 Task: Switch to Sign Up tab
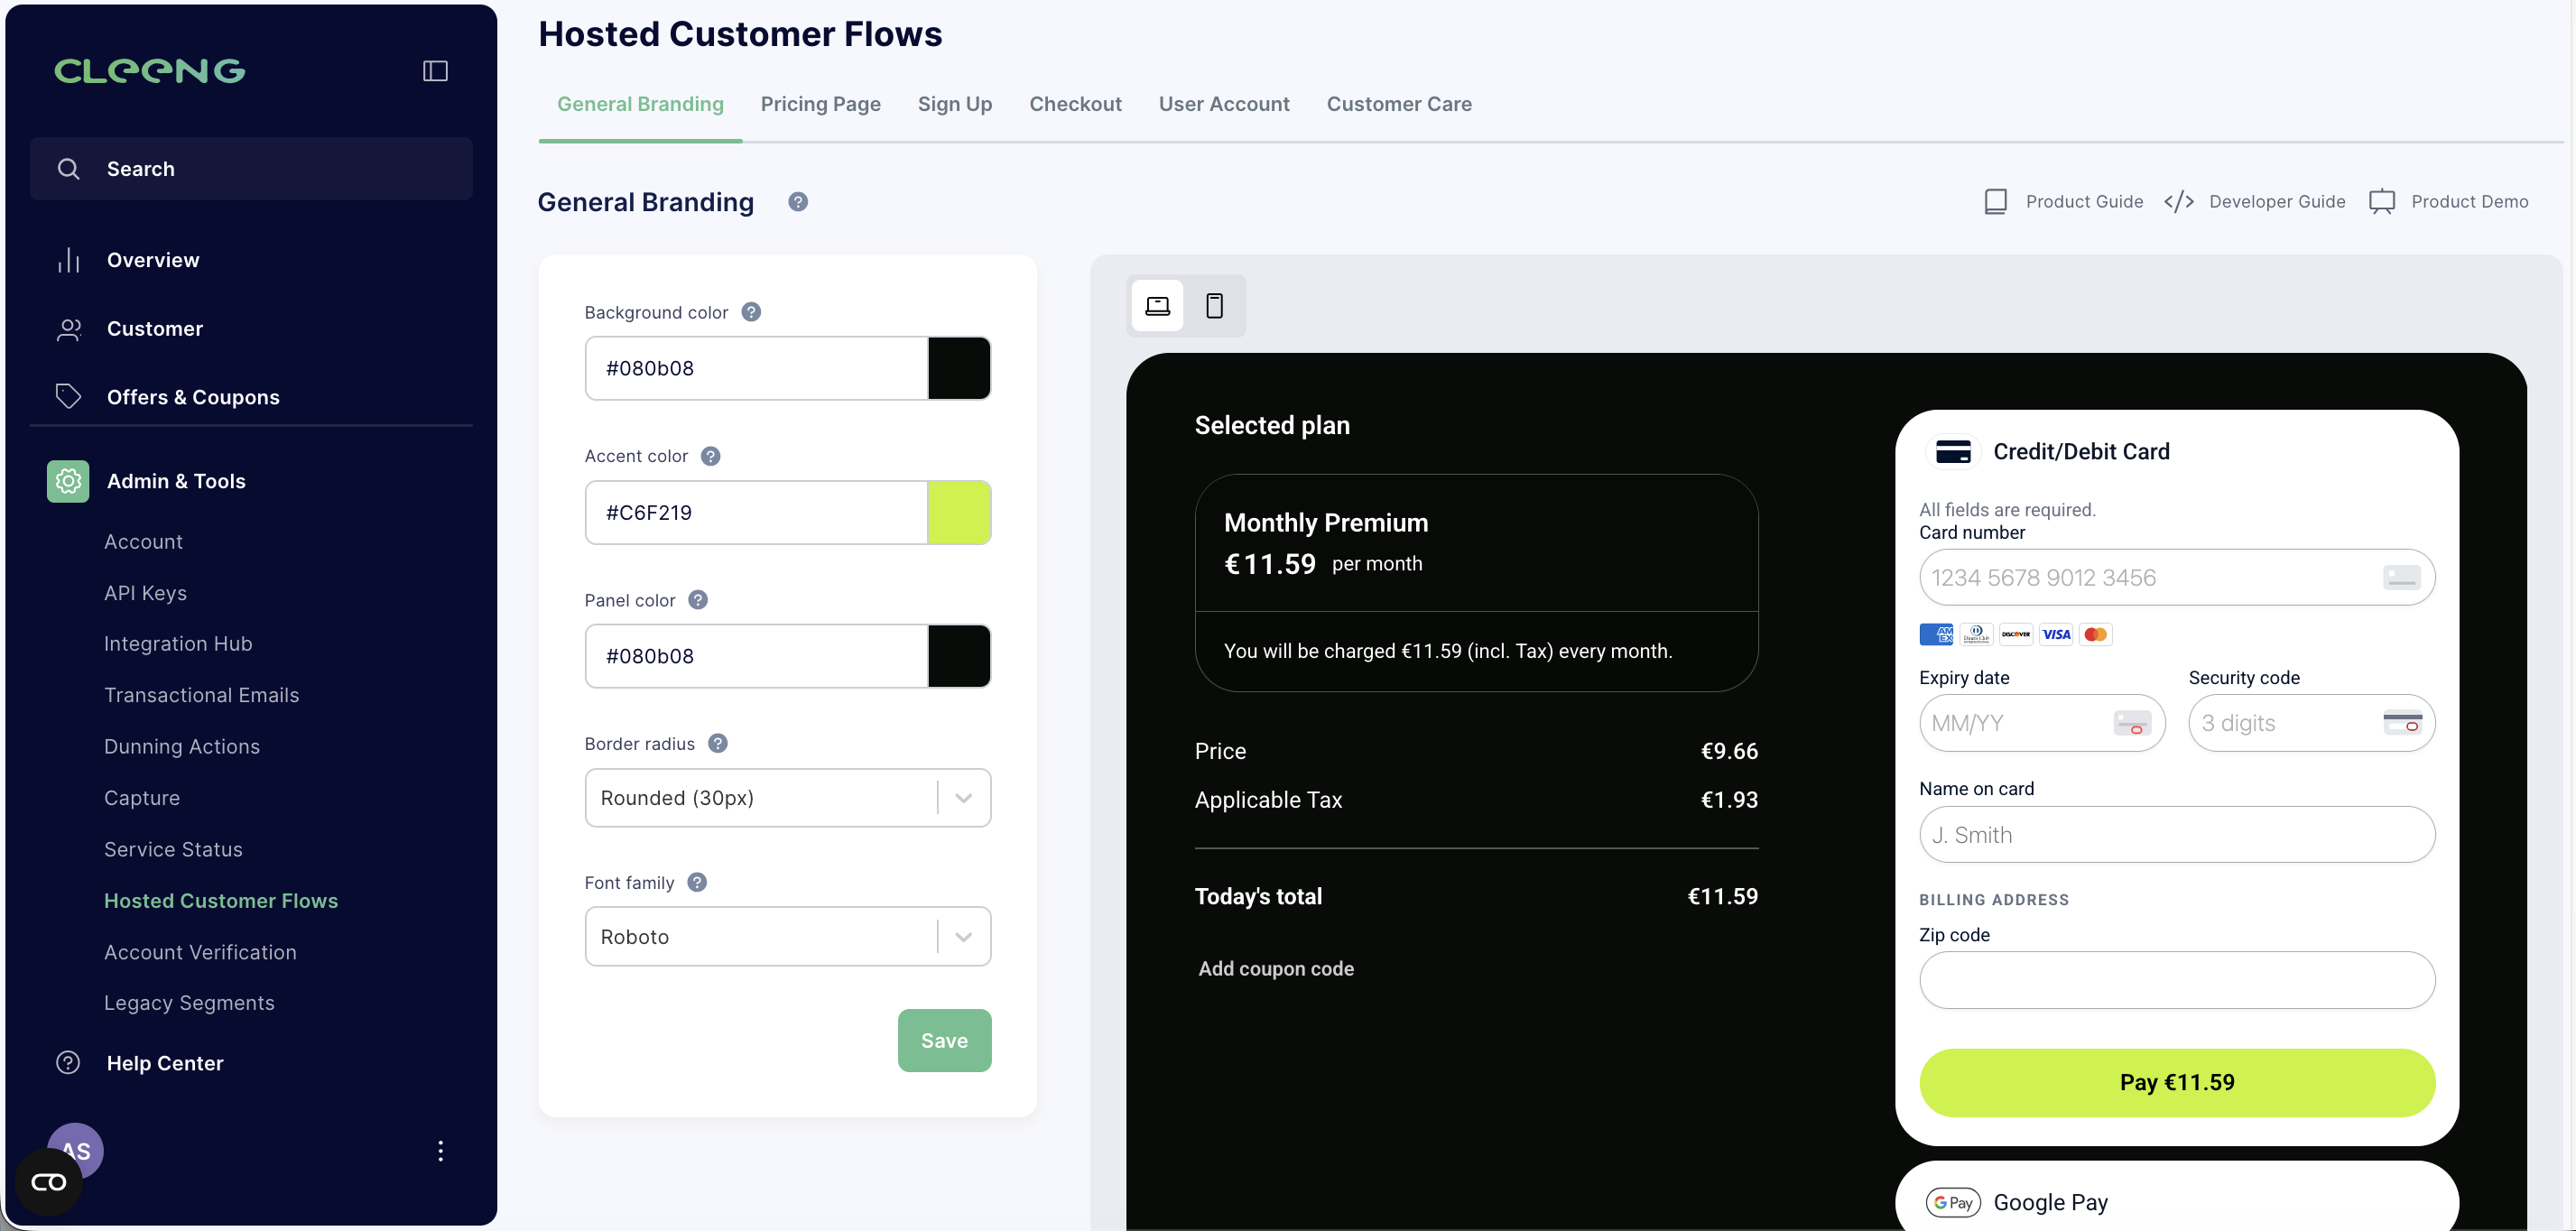tap(954, 104)
